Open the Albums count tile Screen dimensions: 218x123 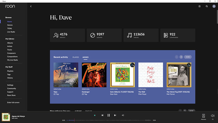point(104,35)
